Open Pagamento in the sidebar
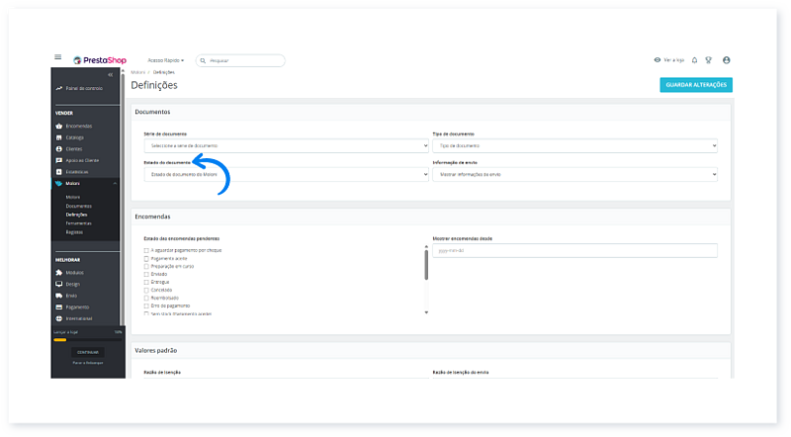The image size is (791, 437). click(78, 306)
